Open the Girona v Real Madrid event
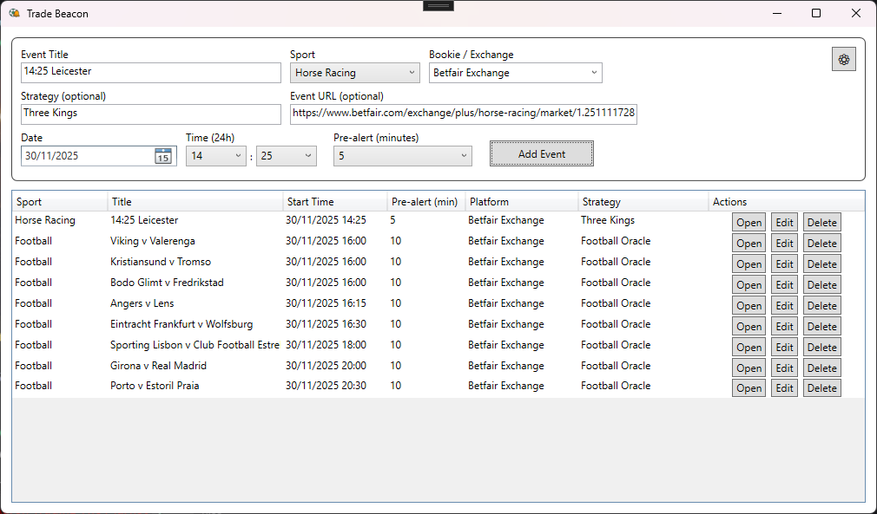The width and height of the screenshot is (877, 514). (748, 368)
